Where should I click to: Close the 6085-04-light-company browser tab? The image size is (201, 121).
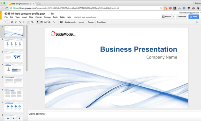point(33,4)
